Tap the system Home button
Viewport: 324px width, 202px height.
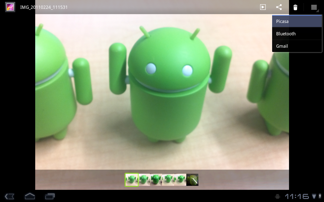coord(30,196)
